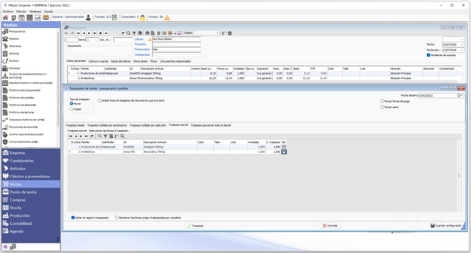Screen dimensions: 471x253
Task: Click the gift box icon in Presupuestos toolbar
Action: click(230, 33)
